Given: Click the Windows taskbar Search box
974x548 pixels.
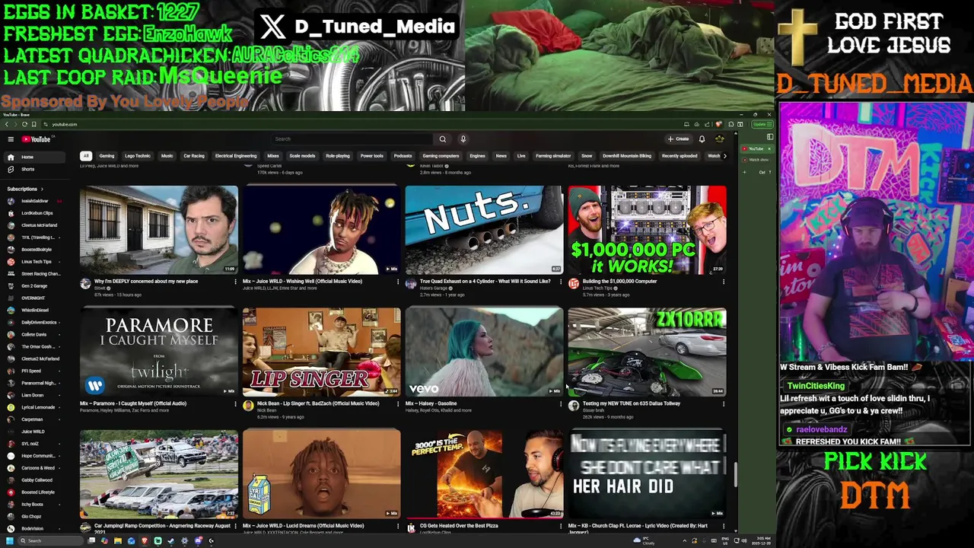Looking at the screenshot, I should click(50, 540).
